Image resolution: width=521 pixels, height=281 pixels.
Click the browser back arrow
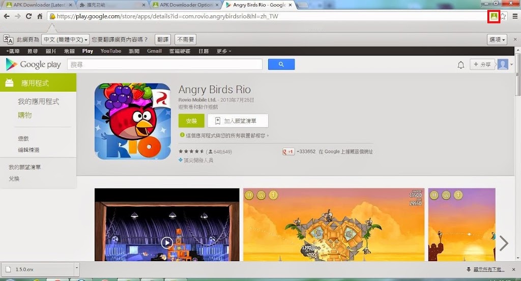click(6, 16)
